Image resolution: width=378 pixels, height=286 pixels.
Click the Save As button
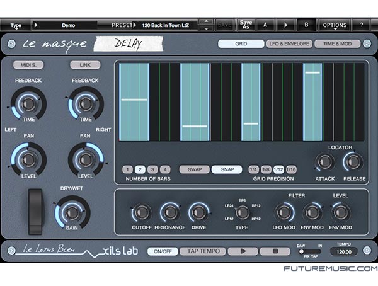246,25
